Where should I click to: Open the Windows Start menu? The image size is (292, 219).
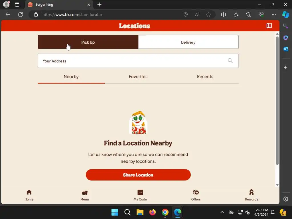click(115, 212)
